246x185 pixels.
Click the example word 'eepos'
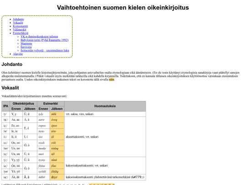click(42, 126)
